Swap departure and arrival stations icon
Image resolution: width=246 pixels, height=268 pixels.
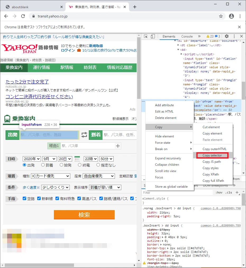tap(84, 135)
